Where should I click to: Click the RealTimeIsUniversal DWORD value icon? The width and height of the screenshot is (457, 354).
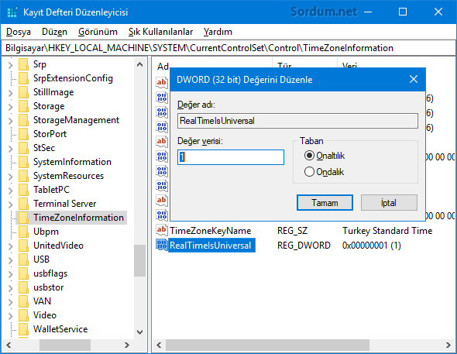coord(162,245)
